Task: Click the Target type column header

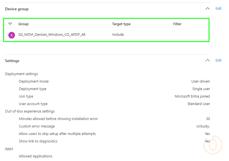Action: [121, 24]
